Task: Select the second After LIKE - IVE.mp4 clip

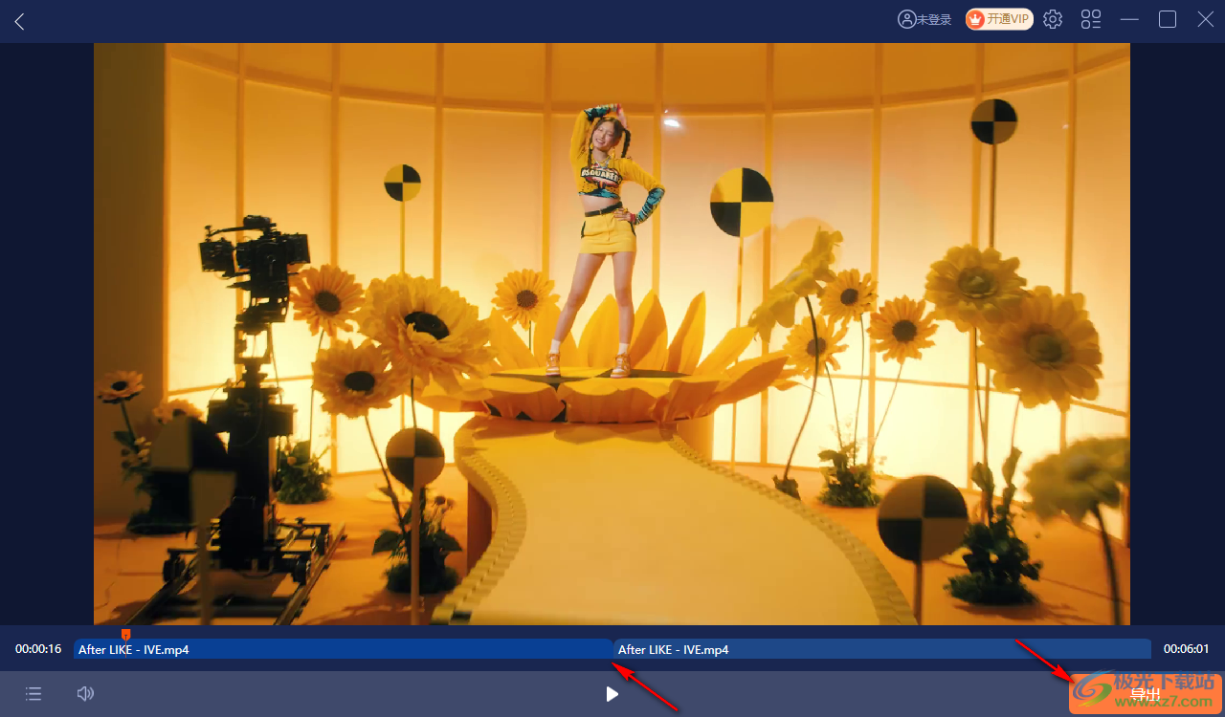Action: pos(880,649)
